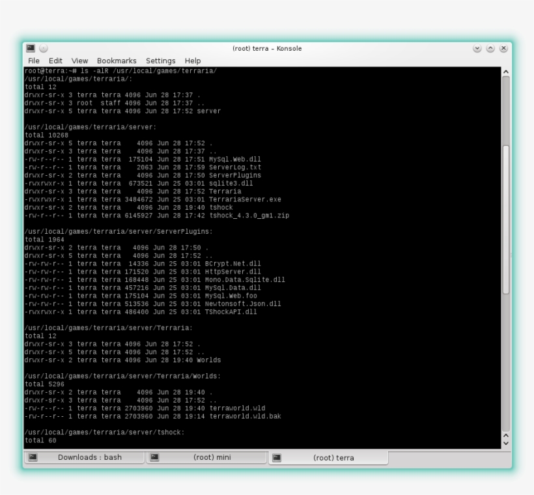Close the Konsole window
The height and width of the screenshot is (495, 534).
(x=503, y=49)
